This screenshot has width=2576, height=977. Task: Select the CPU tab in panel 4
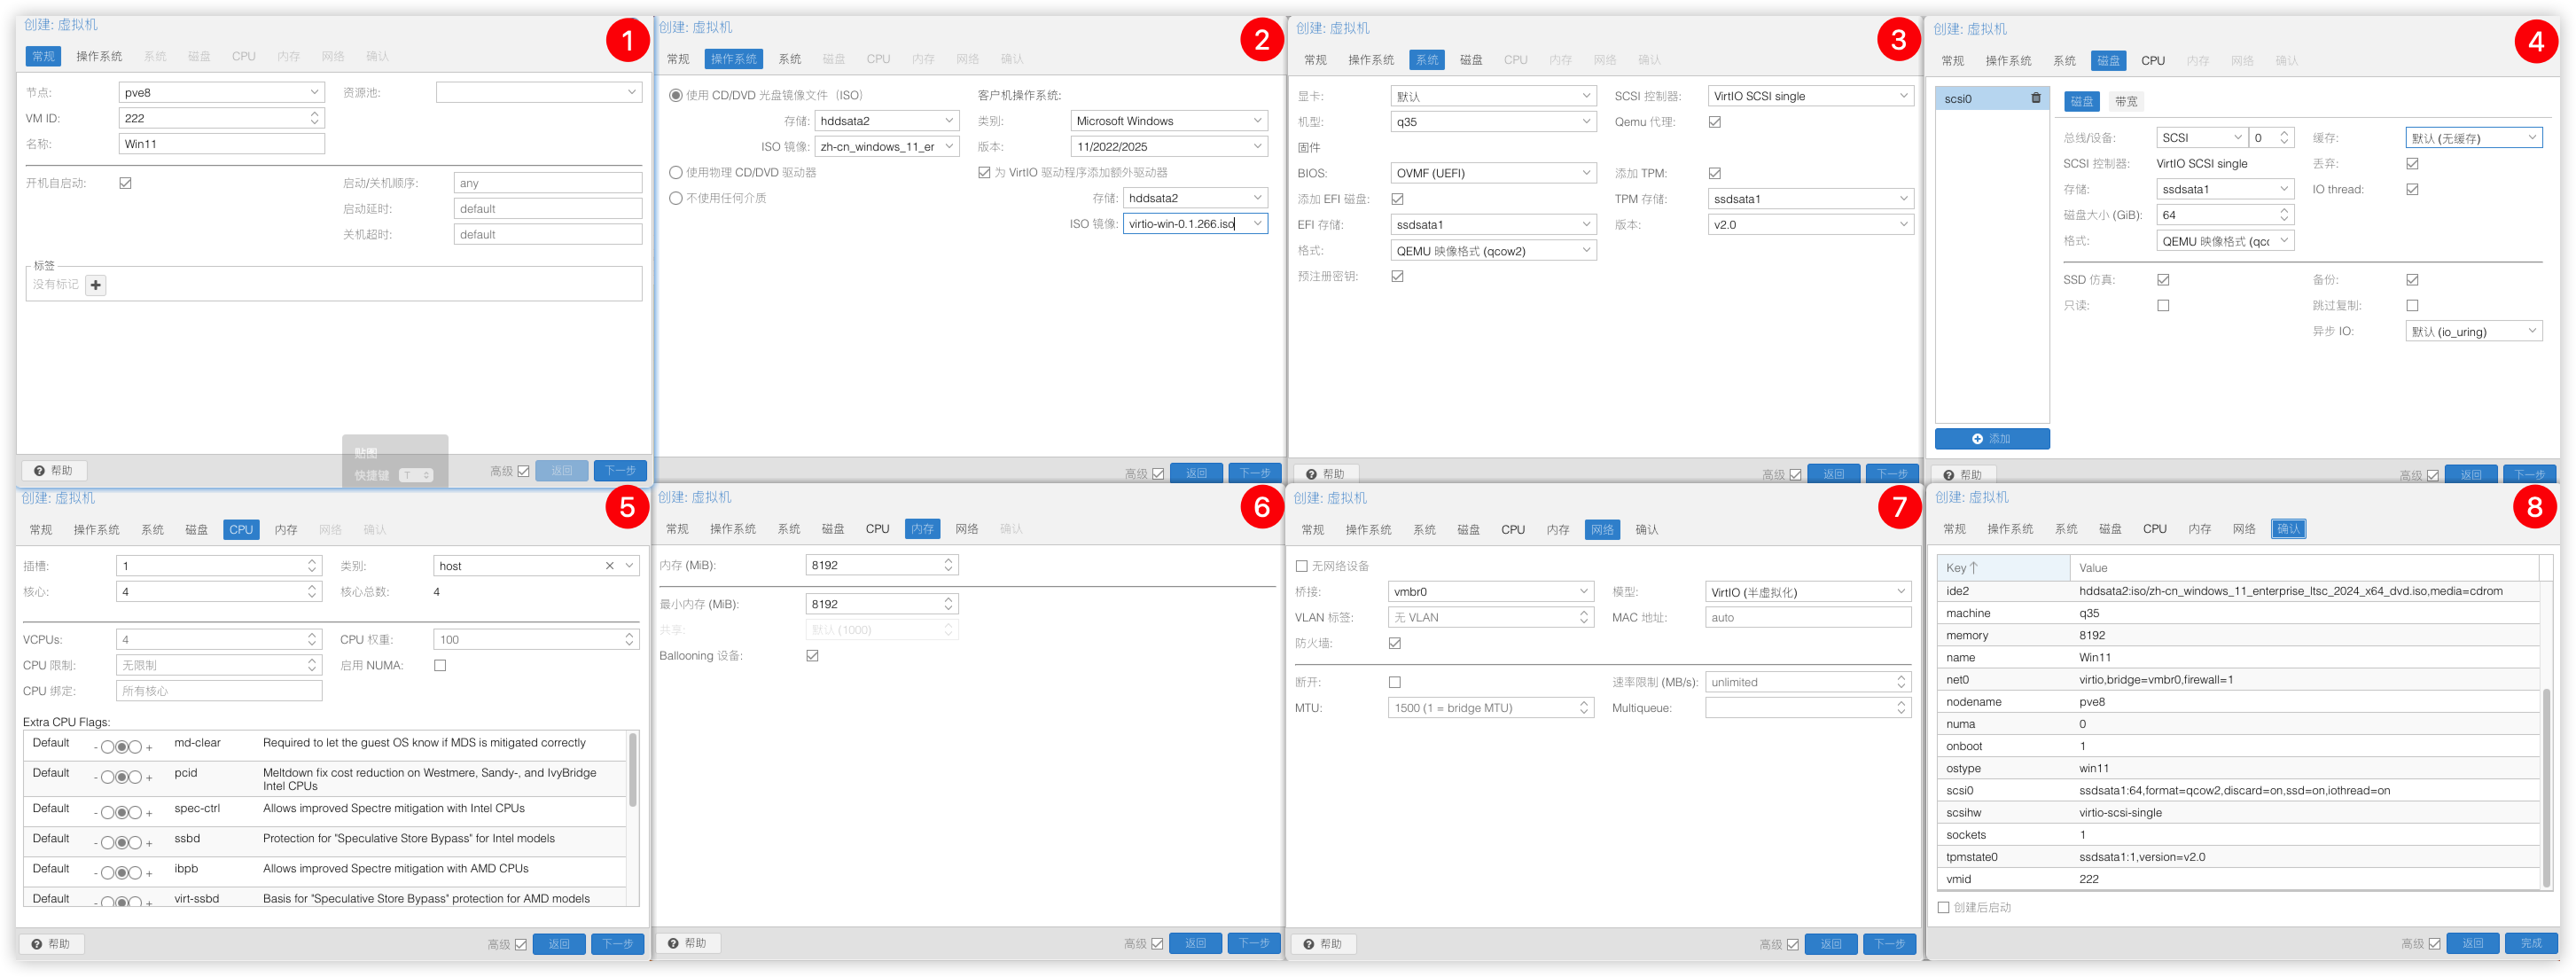click(2152, 61)
